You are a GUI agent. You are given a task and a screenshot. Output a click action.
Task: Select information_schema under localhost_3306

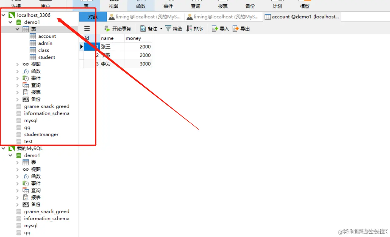47,113
